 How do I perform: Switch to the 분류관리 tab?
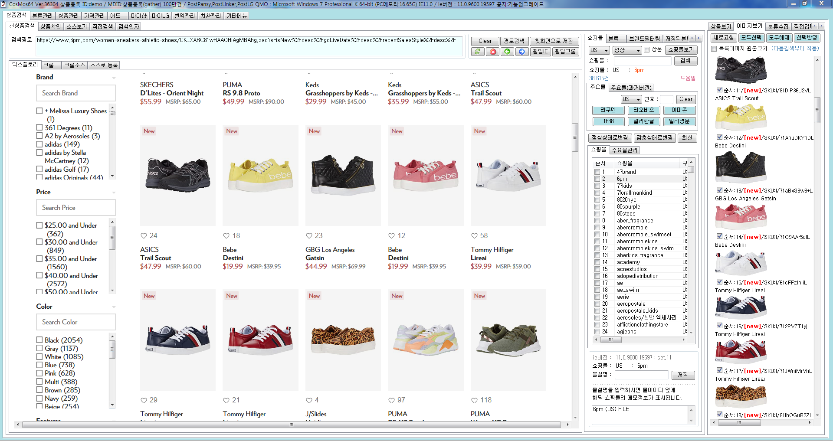pos(43,16)
